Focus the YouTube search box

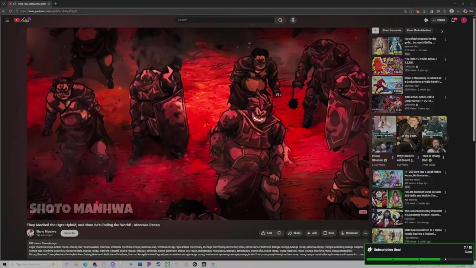tap(225, 20)
